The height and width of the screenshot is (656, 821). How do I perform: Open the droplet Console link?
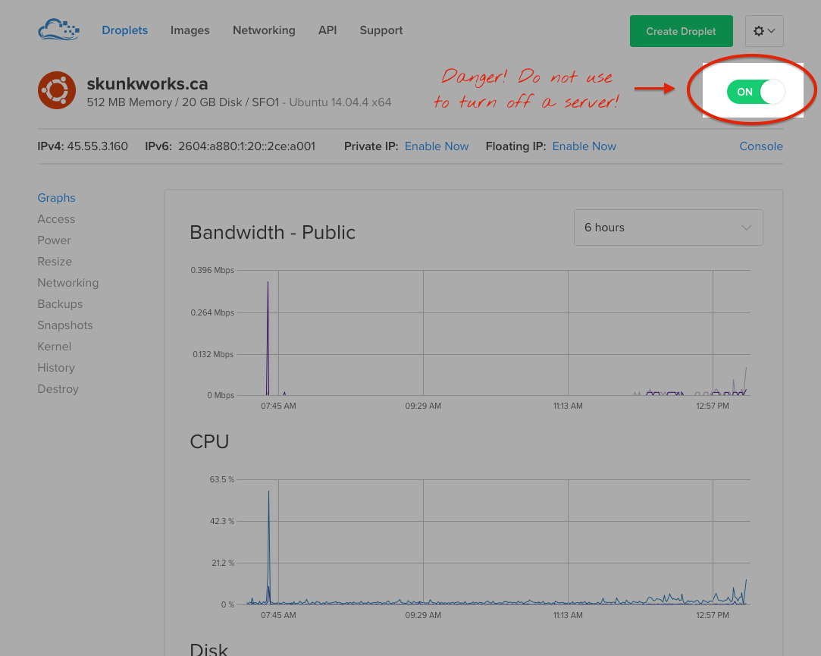(761, 146)
